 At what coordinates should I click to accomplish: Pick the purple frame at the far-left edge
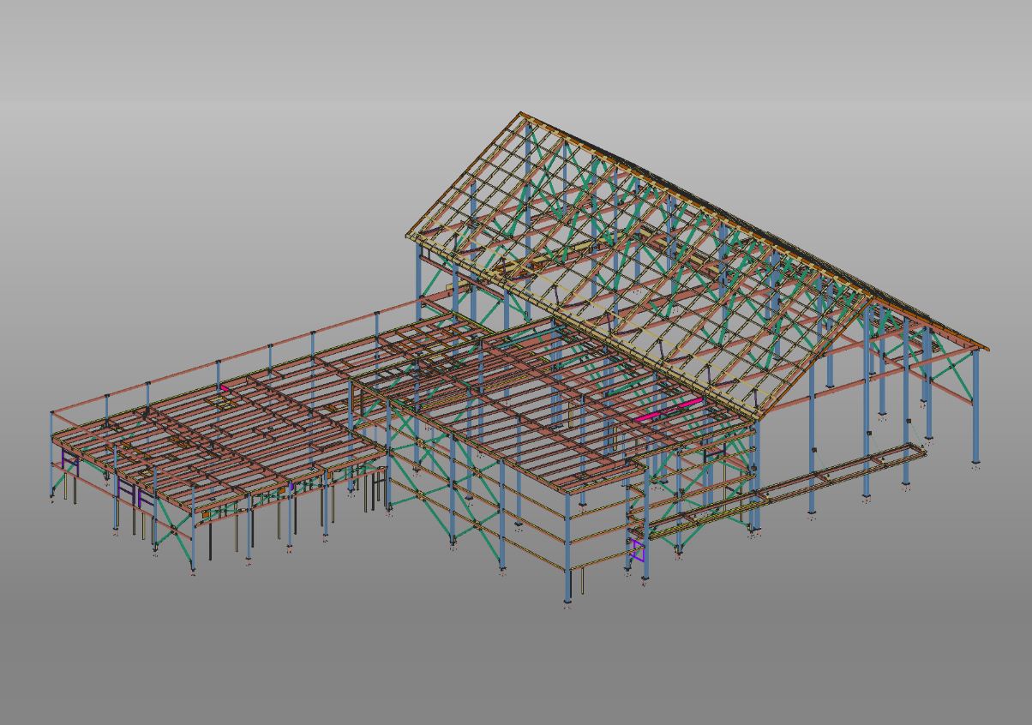click(70, 465)
